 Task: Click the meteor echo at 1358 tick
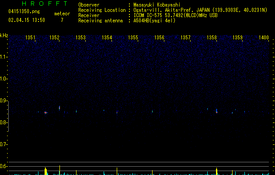click(x=216, y=111)
